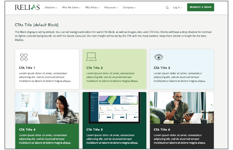Open the Company menu

coord(129,8)
